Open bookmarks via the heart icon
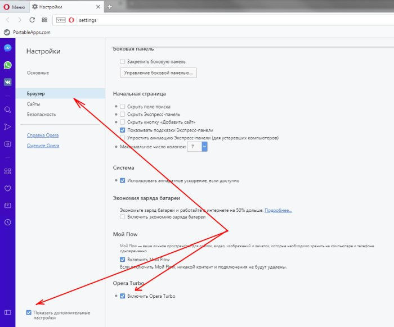 tap(8, 188)
